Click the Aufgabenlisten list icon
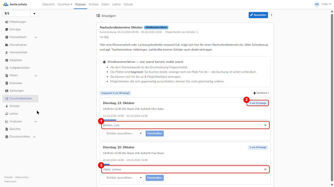 (6, 68)
